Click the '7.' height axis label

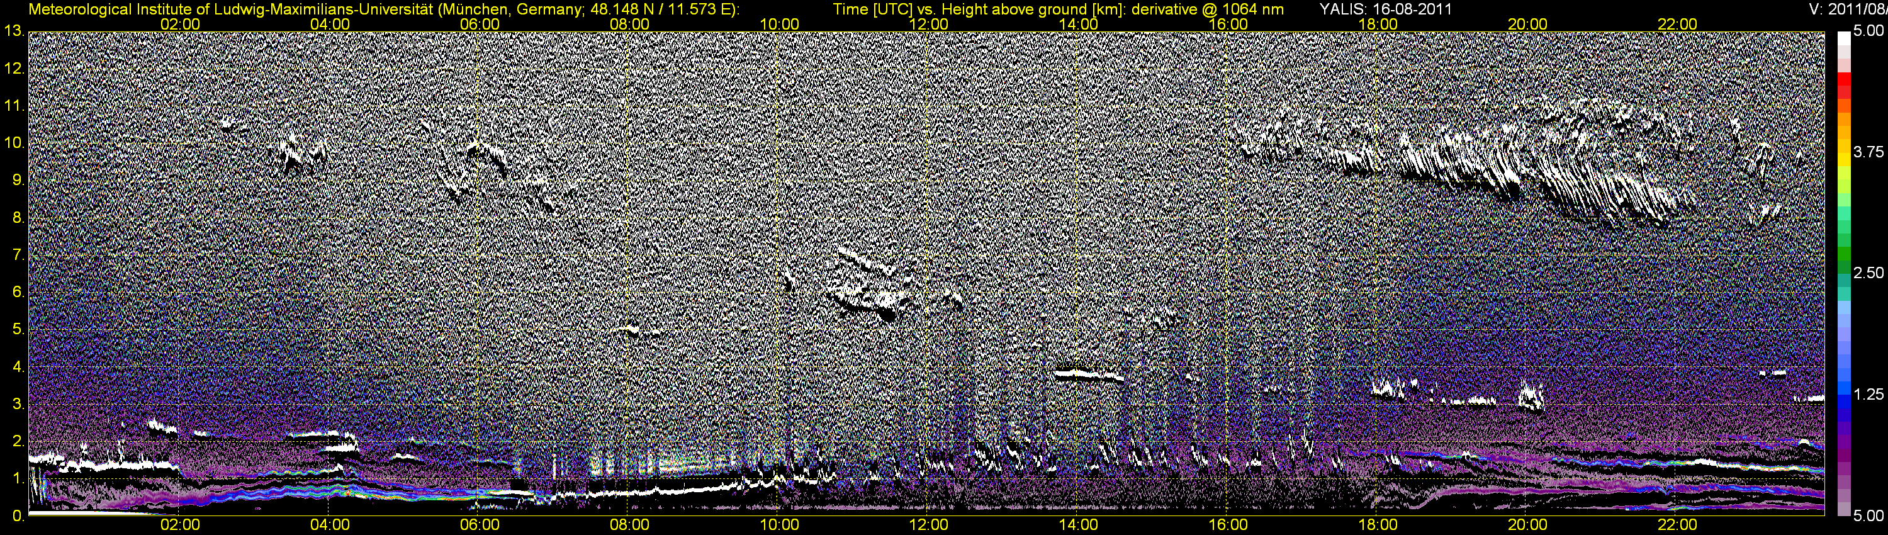[18, 255]
